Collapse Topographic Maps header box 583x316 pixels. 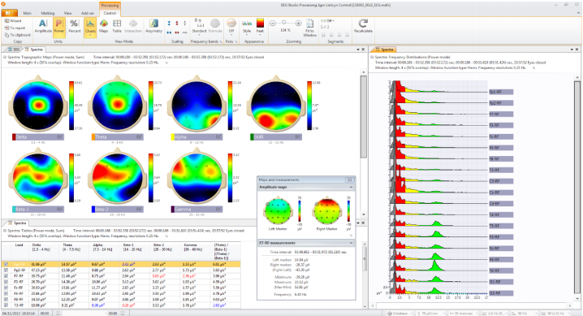point(5,58)
